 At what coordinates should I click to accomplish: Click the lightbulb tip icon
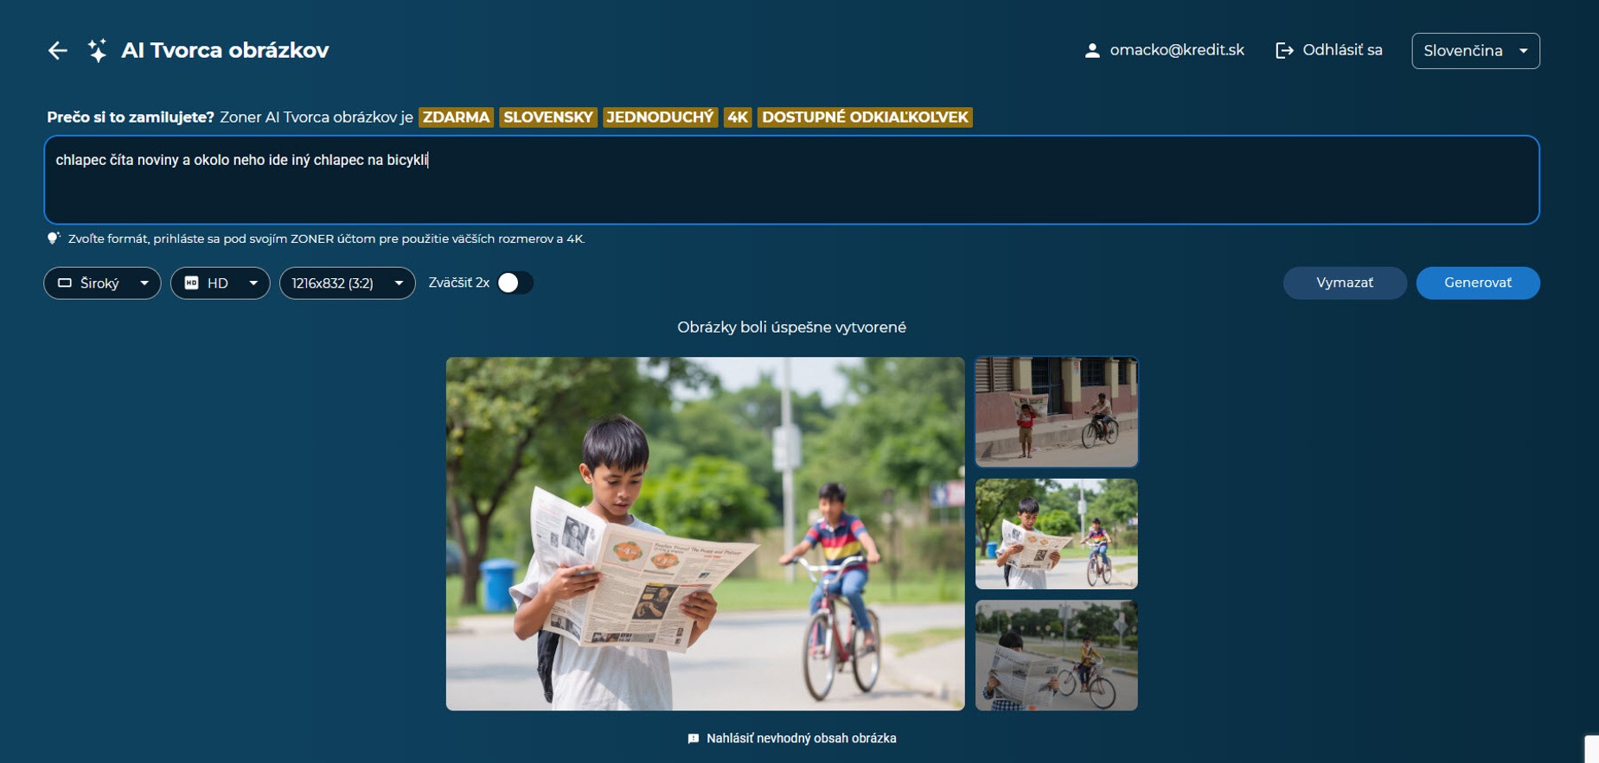pyautogui.click(x=54, y=238)
